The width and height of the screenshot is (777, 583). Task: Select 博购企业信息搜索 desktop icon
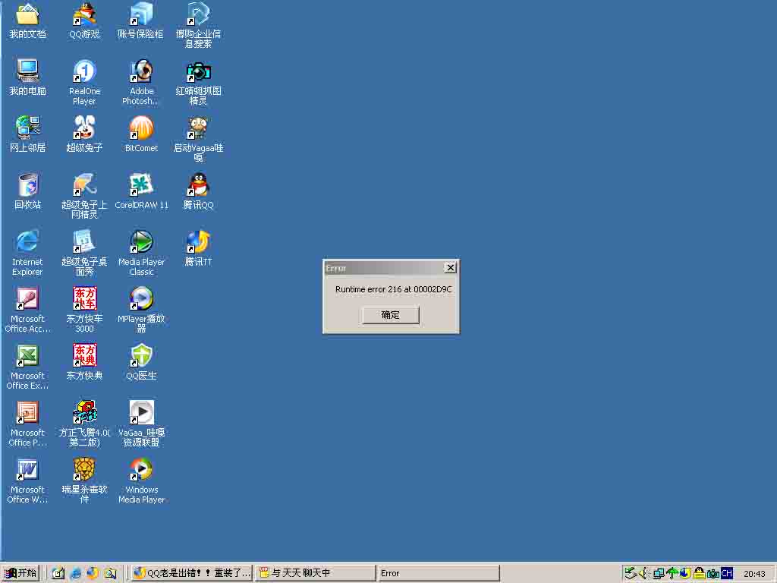(198, 15)
